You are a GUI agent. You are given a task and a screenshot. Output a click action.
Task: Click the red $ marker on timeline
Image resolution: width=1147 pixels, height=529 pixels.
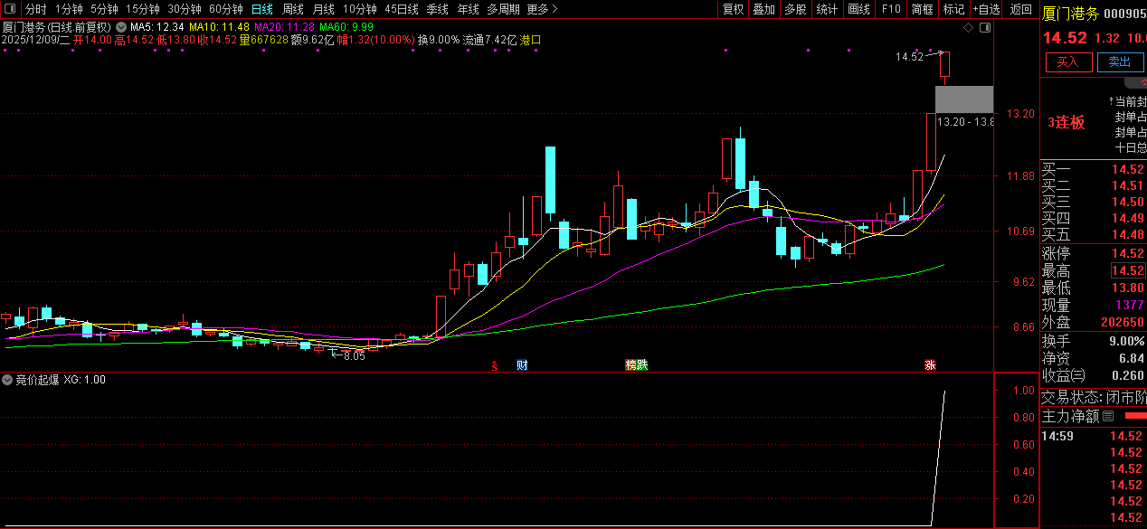[494, 365]
